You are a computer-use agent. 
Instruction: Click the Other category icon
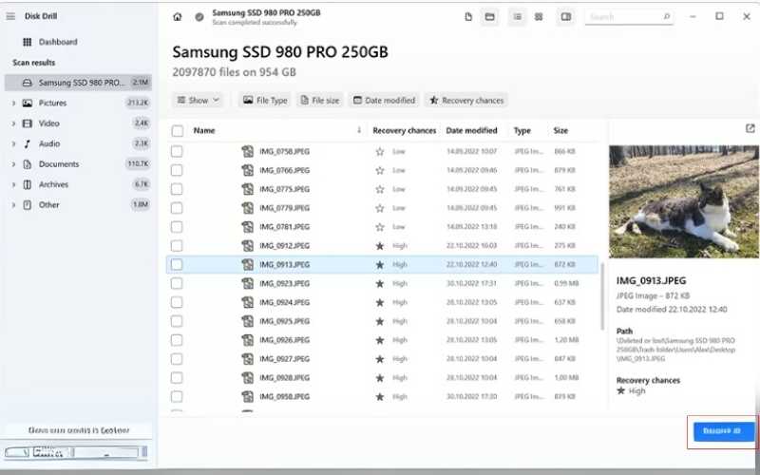pyautogui.click(x=28, y=205)
